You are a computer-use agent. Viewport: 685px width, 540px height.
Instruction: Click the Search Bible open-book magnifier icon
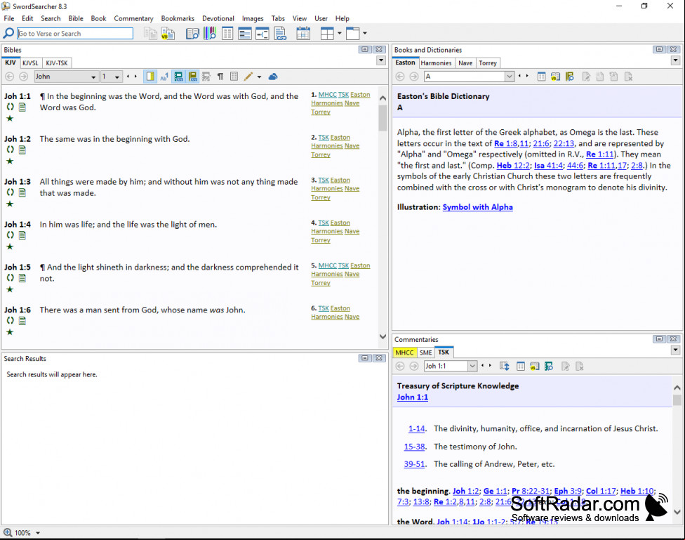click(192, 34)
